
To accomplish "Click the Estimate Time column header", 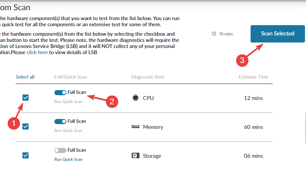I will (x=253, y=77).
